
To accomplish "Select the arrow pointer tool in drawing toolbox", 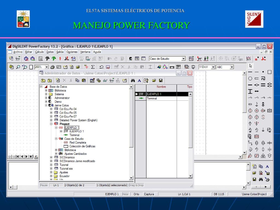I will 250,66.
